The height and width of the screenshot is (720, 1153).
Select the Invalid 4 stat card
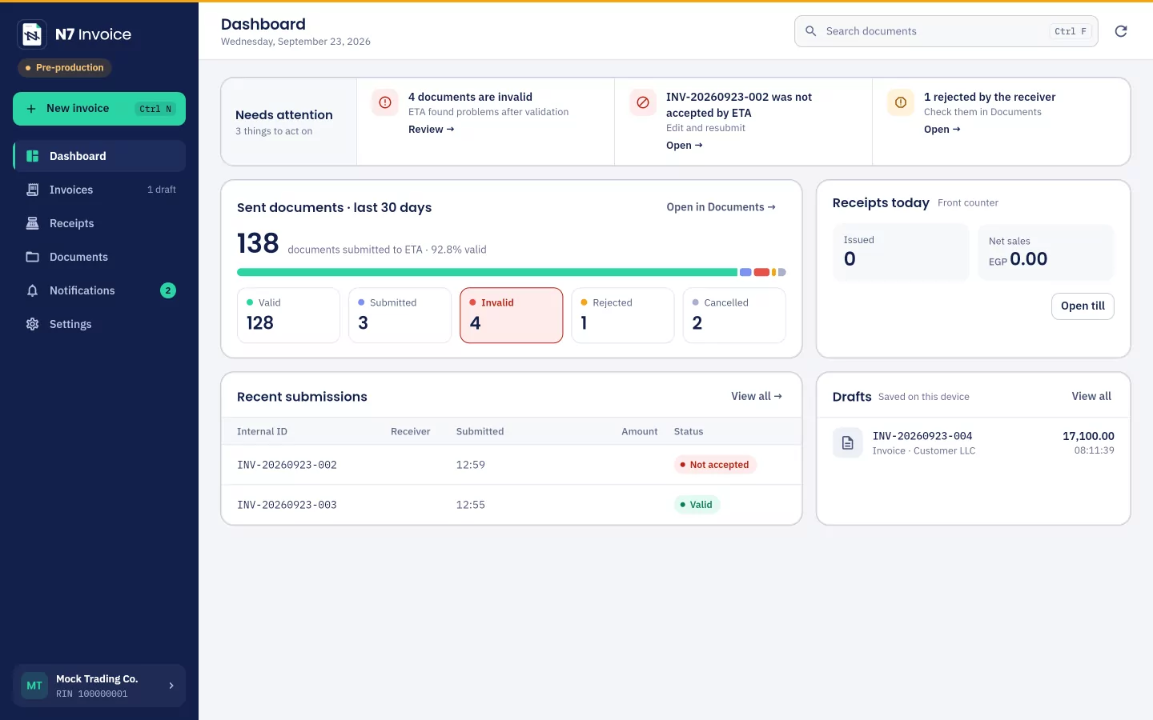512,315
